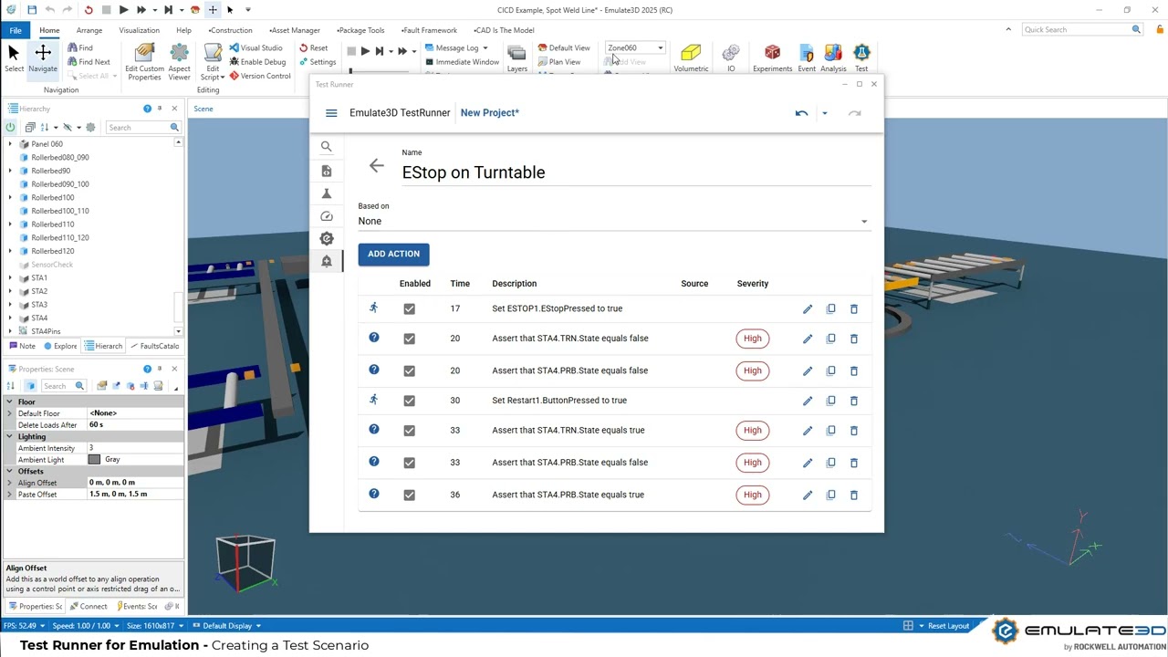
Task: Open the Analysis tool in ribbon
Action: 833,58
